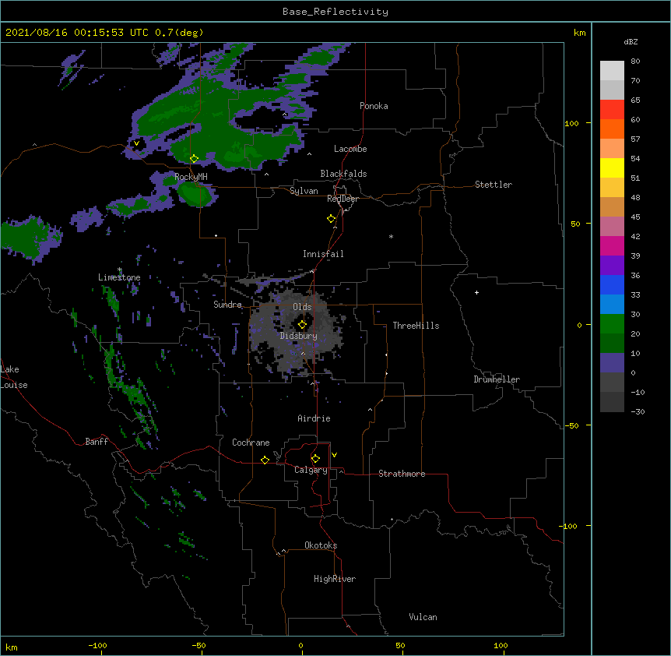Click the RockyMH label
671x656 pixels.
click(191, 177)
